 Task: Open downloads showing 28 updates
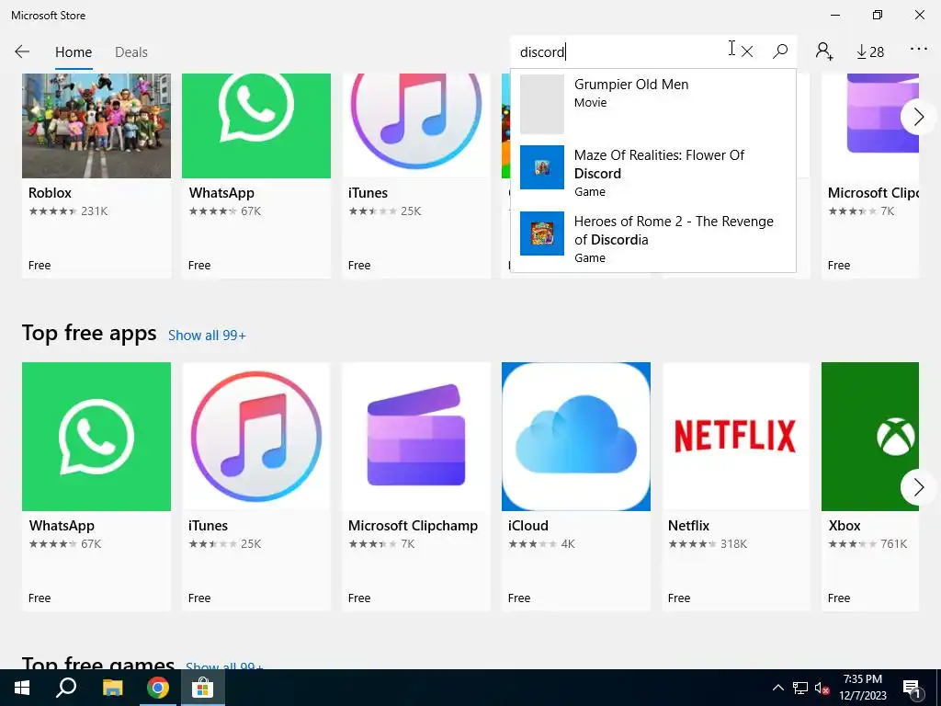point(870,52)
